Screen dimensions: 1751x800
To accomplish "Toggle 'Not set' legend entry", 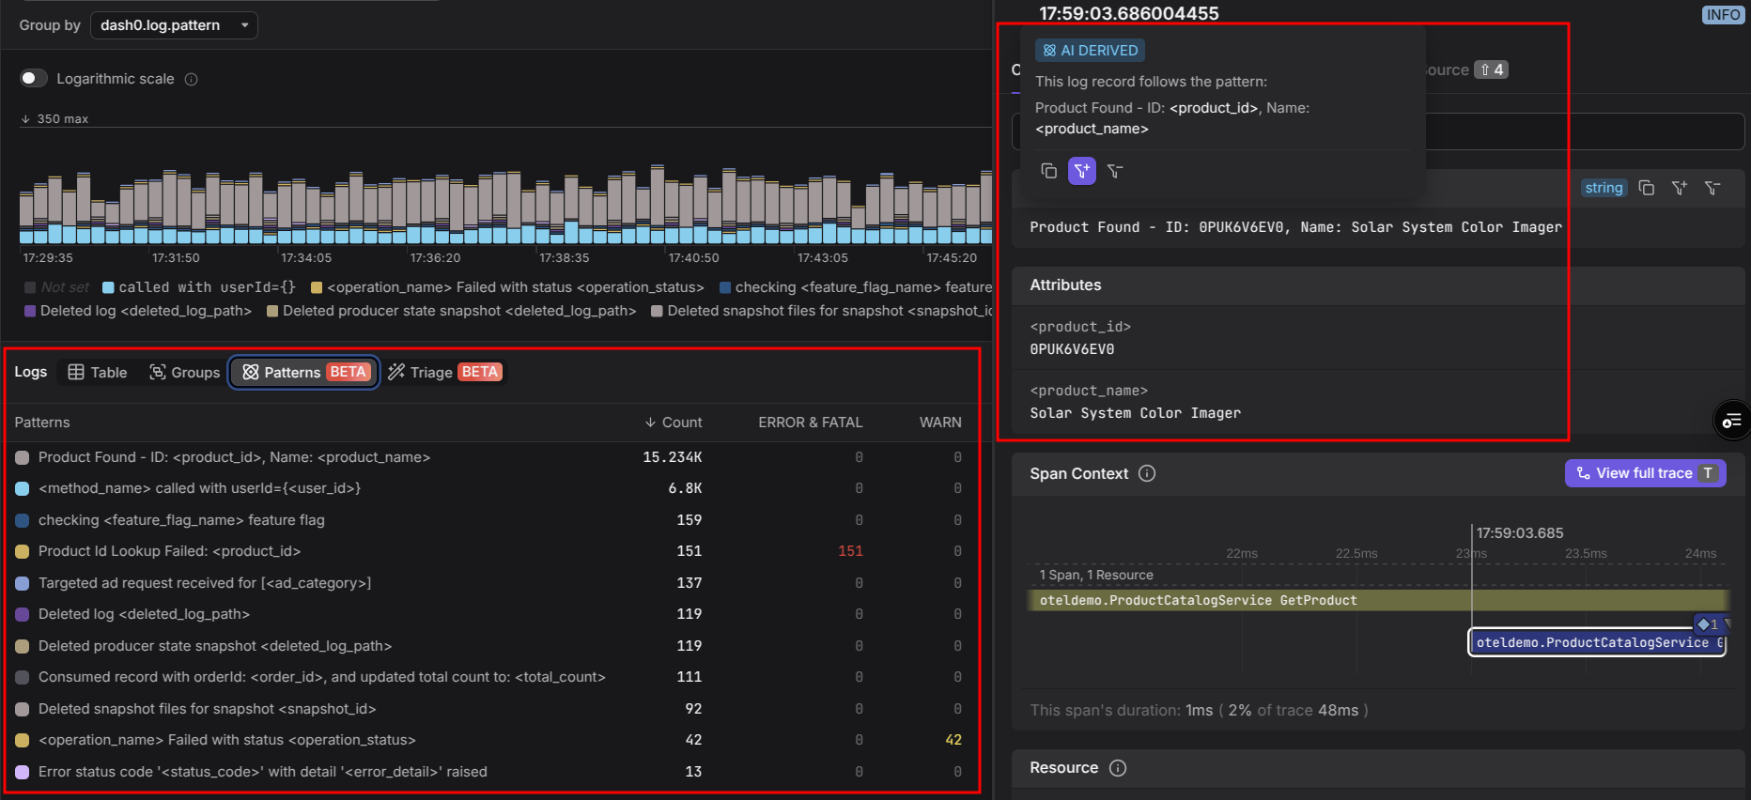I will click(56, 287).
